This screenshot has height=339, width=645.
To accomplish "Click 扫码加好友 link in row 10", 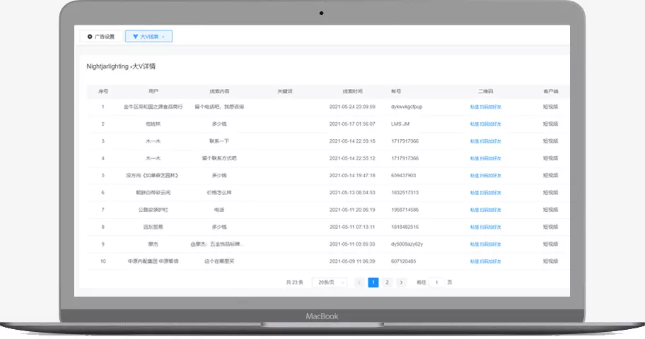I will (490, 261).
